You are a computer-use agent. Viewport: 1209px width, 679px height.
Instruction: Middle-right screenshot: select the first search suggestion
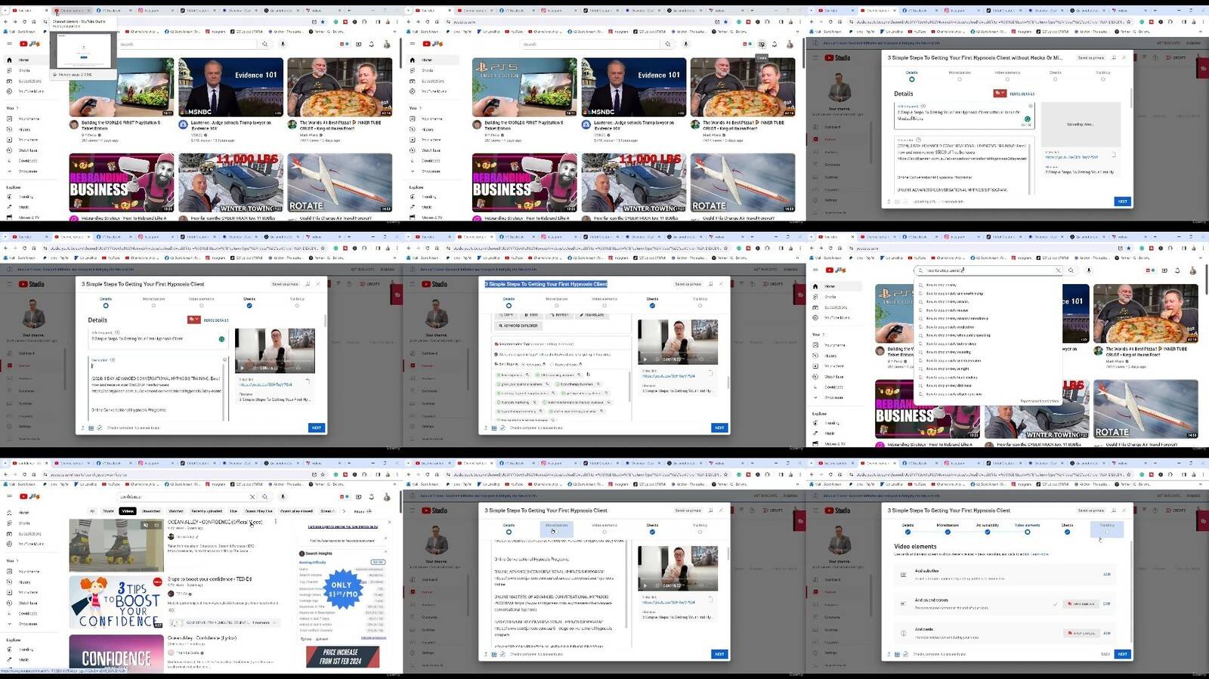click(942, 285)
